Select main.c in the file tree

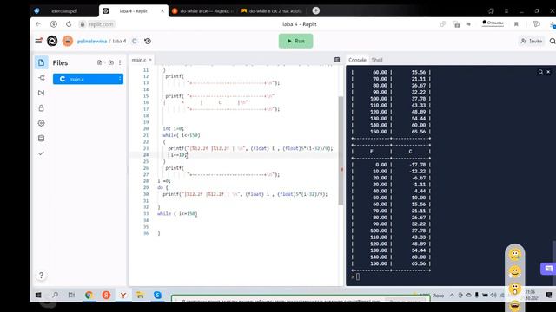click(x=88, y=79)
